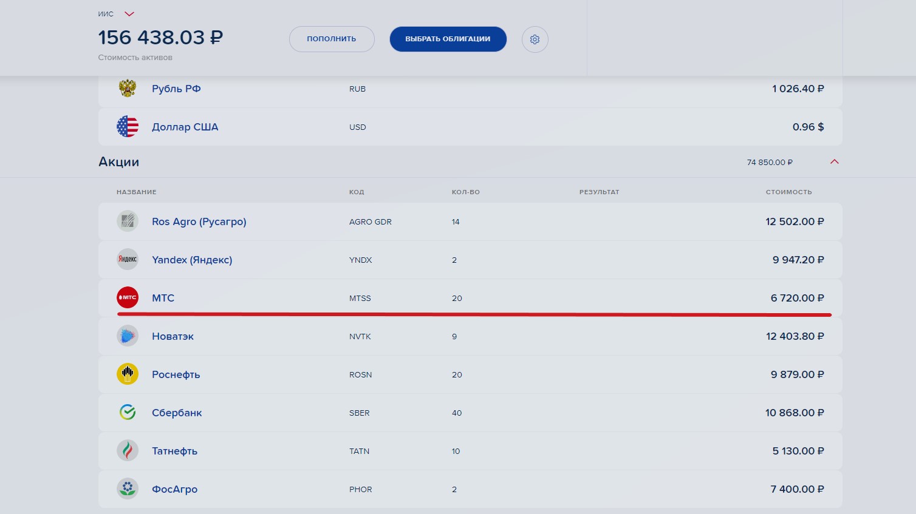Click the ФосАгро logo icon
This screenshot has width=916, height=514.
[128, 489]
